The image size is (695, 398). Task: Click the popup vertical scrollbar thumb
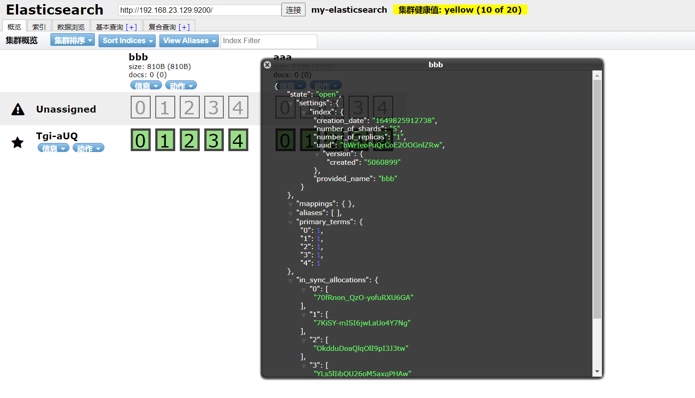click(597, 199)
